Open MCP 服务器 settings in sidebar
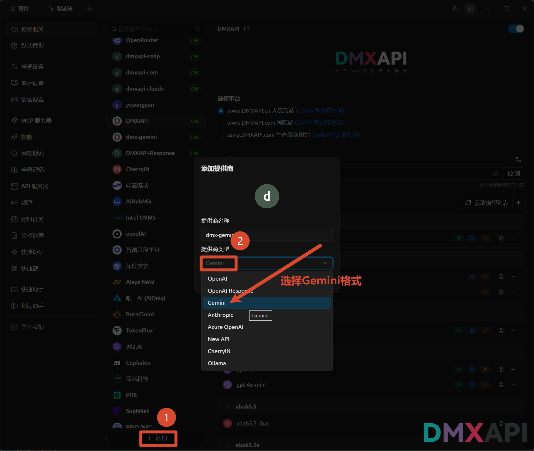534x451 pixels. pos(51,121)
